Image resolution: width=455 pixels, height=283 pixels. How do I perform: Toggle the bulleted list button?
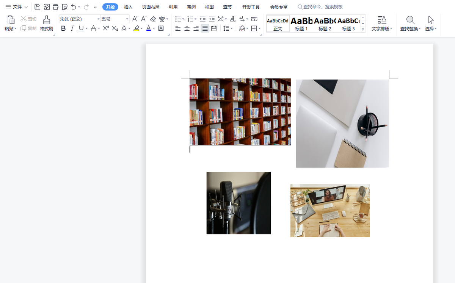(178, 19)
